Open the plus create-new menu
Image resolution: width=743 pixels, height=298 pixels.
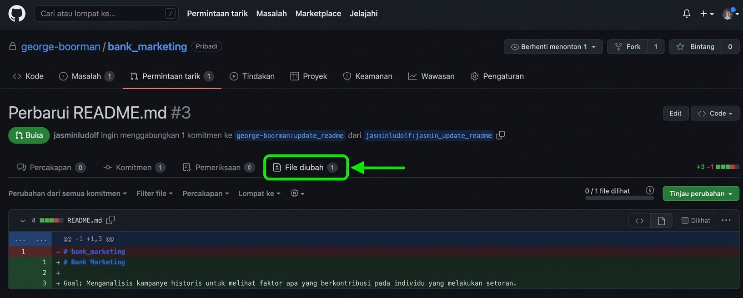(x=707, y=14)
